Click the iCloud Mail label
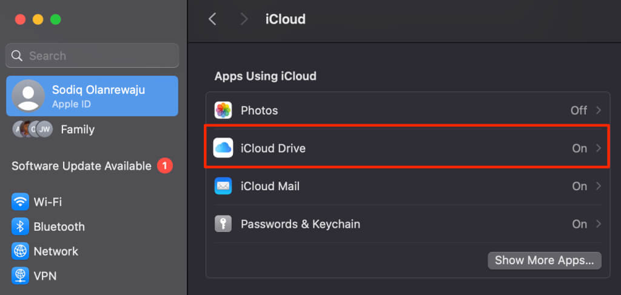 270,186
